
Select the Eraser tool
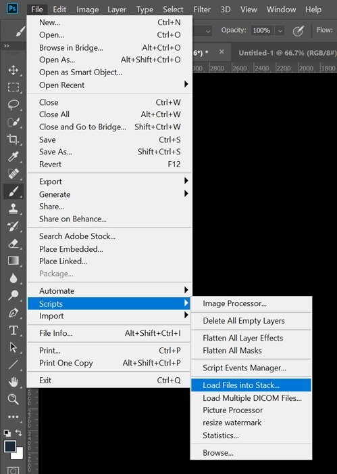[x=13, y=243]
